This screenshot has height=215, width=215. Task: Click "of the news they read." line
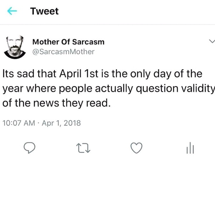pos(55,103)
